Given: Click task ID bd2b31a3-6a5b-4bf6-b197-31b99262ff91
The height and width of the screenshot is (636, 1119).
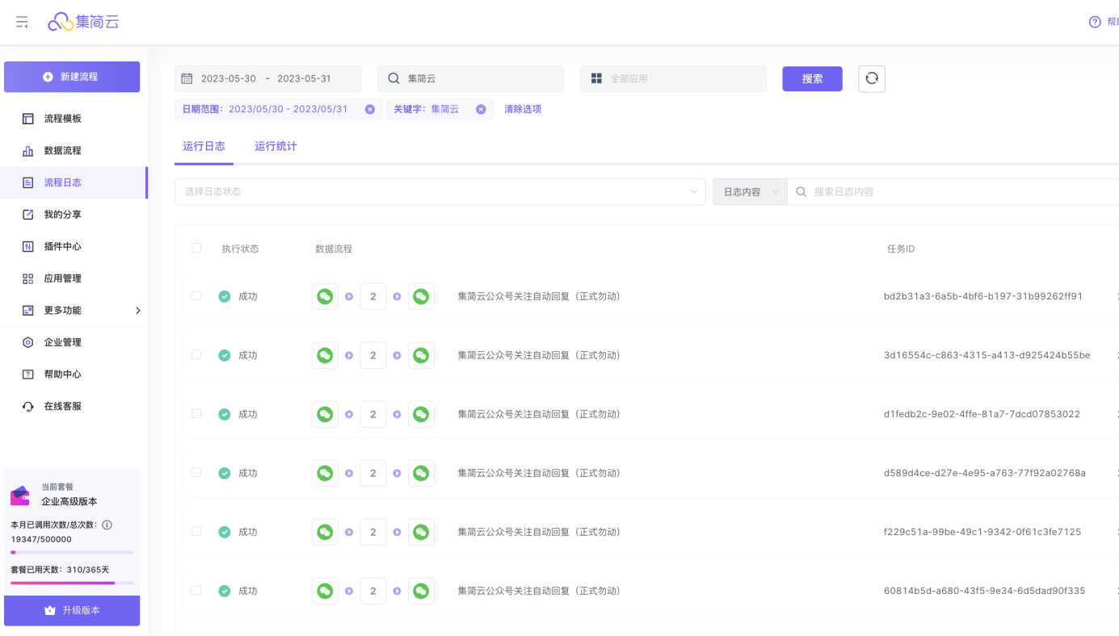Looking at the screenshot, I should (x=983, y=296).
